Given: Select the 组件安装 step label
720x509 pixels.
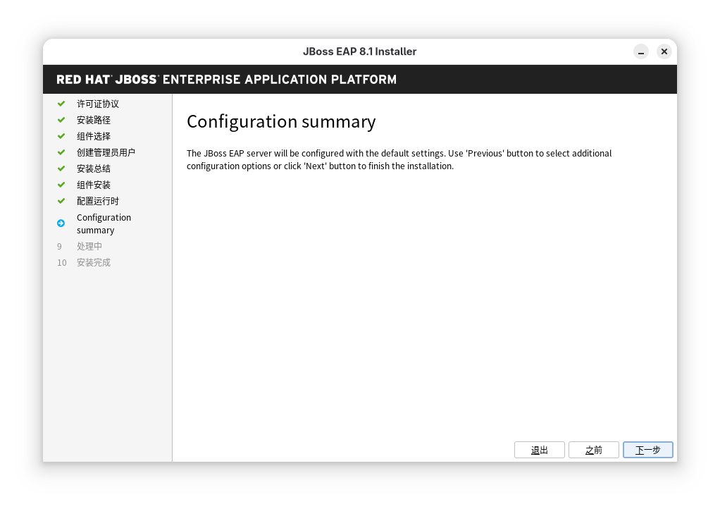Looking at the screenshot, I should tap(94, 185).
